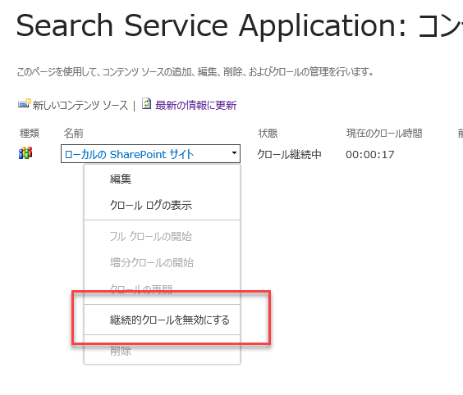Click the クロール継続中 status text

click(289, 154)
